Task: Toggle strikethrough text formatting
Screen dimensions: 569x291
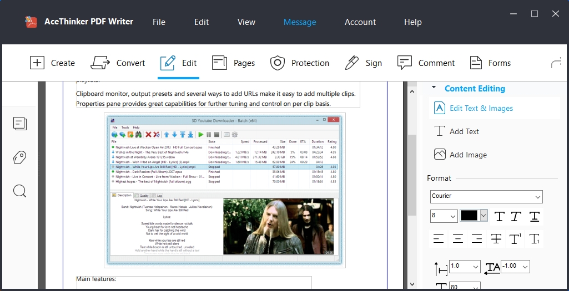Action: [x=496, y=239]
